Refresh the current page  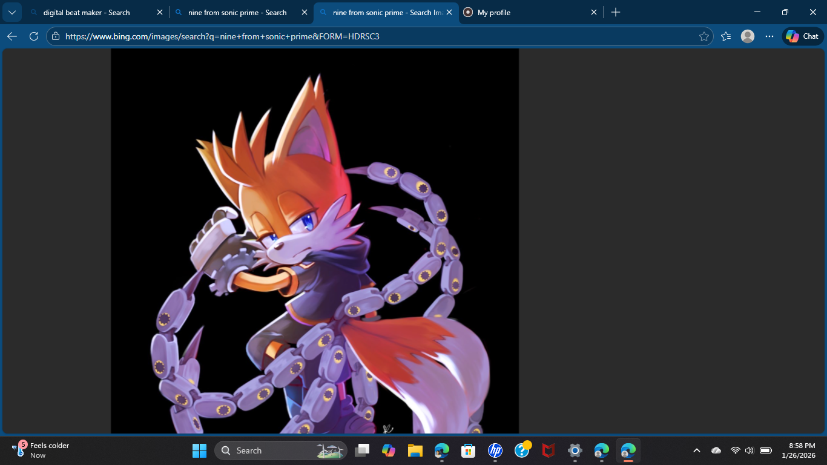pos(34,36)
